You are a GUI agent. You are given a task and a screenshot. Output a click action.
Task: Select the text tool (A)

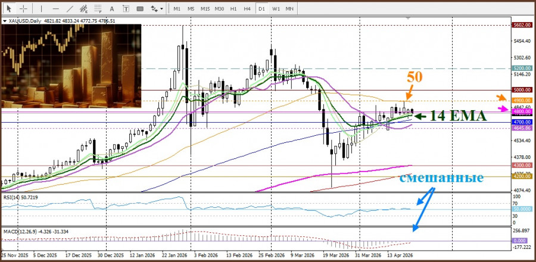coord(112,9)
